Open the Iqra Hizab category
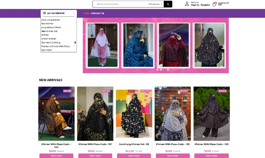 (47, 50)
